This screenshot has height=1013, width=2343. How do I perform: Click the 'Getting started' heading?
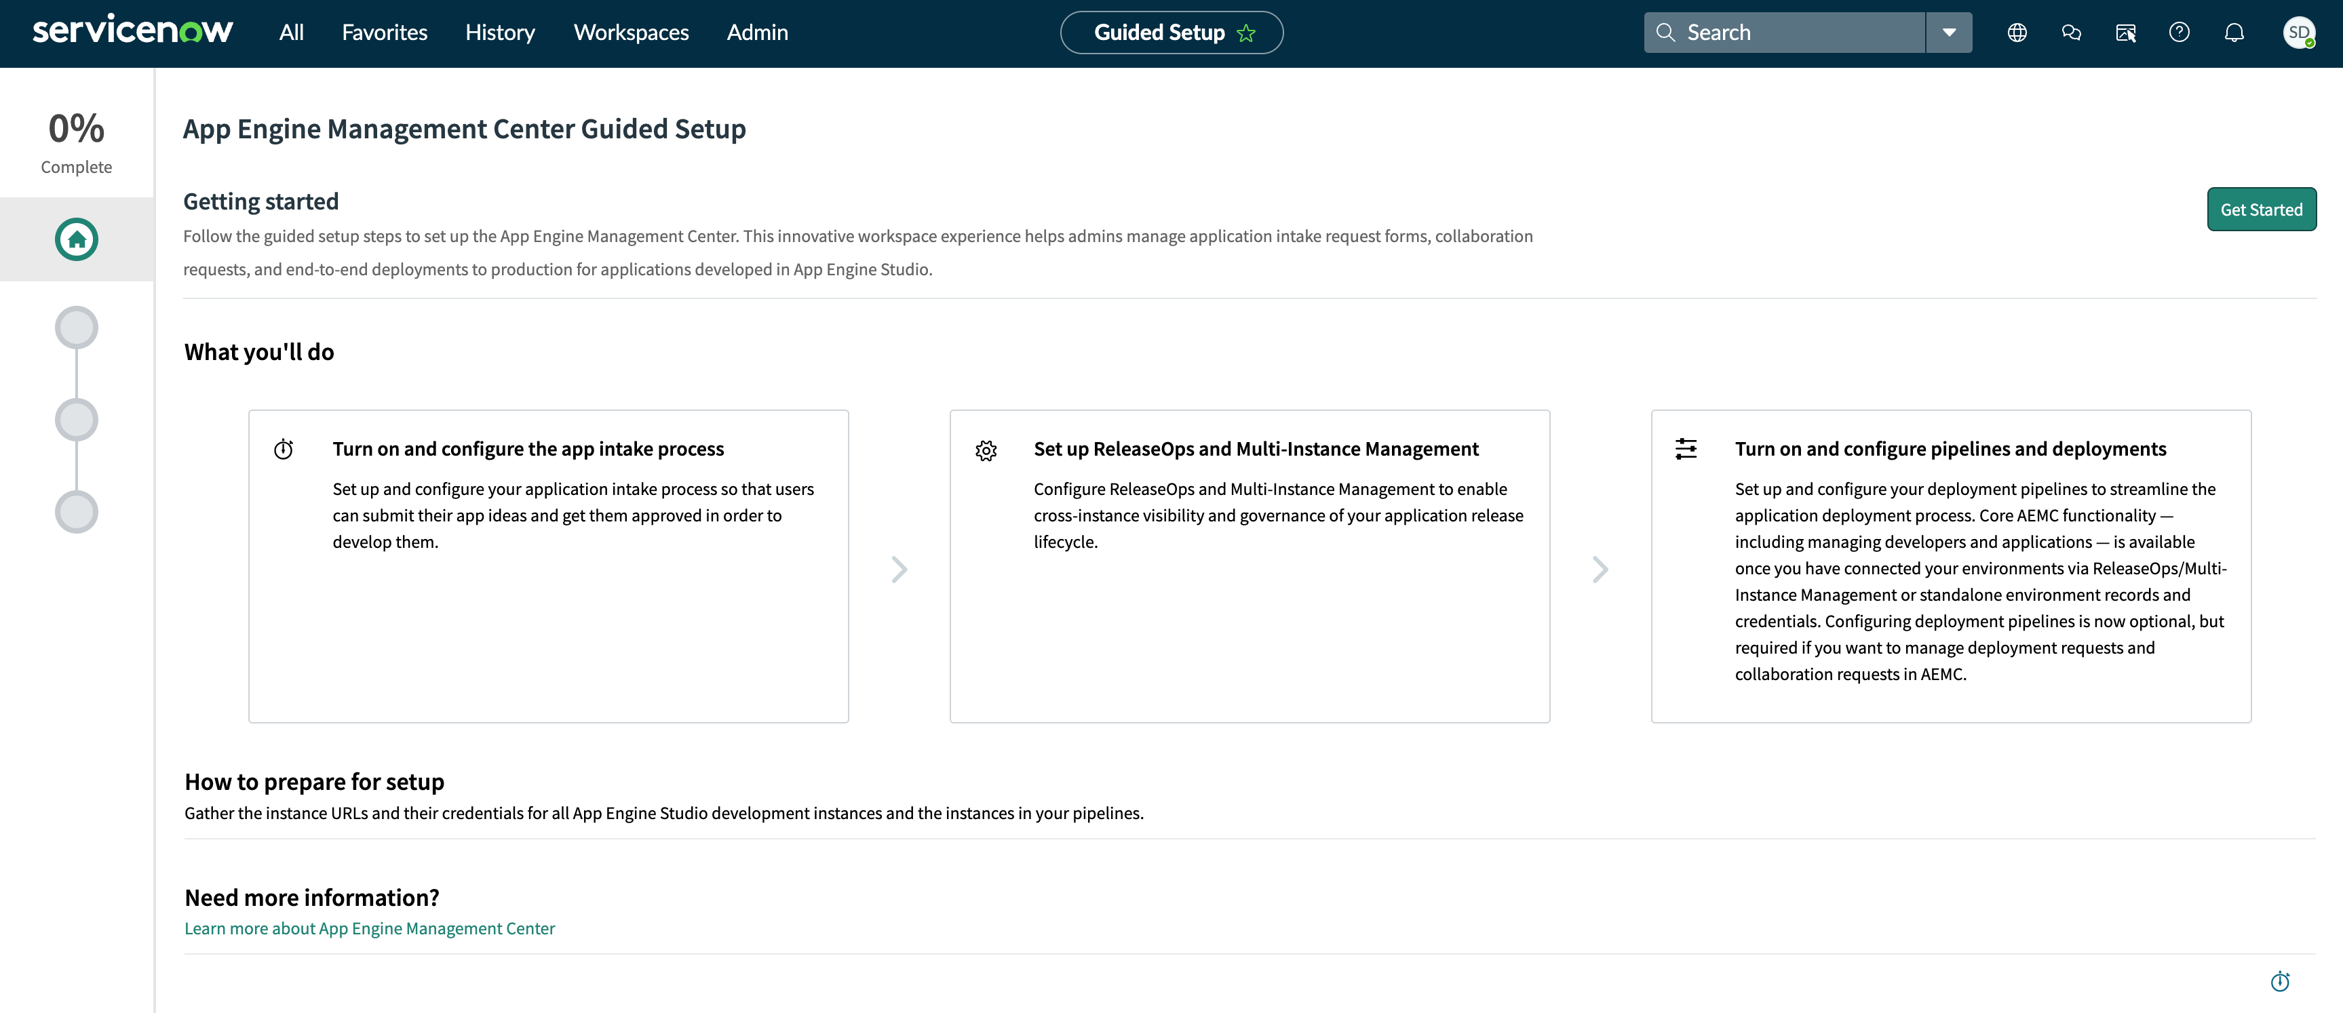tap(260, 201)
